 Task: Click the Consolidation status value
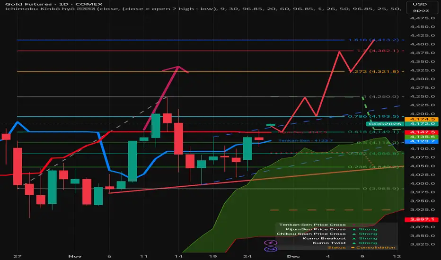(x=376, y=248)
